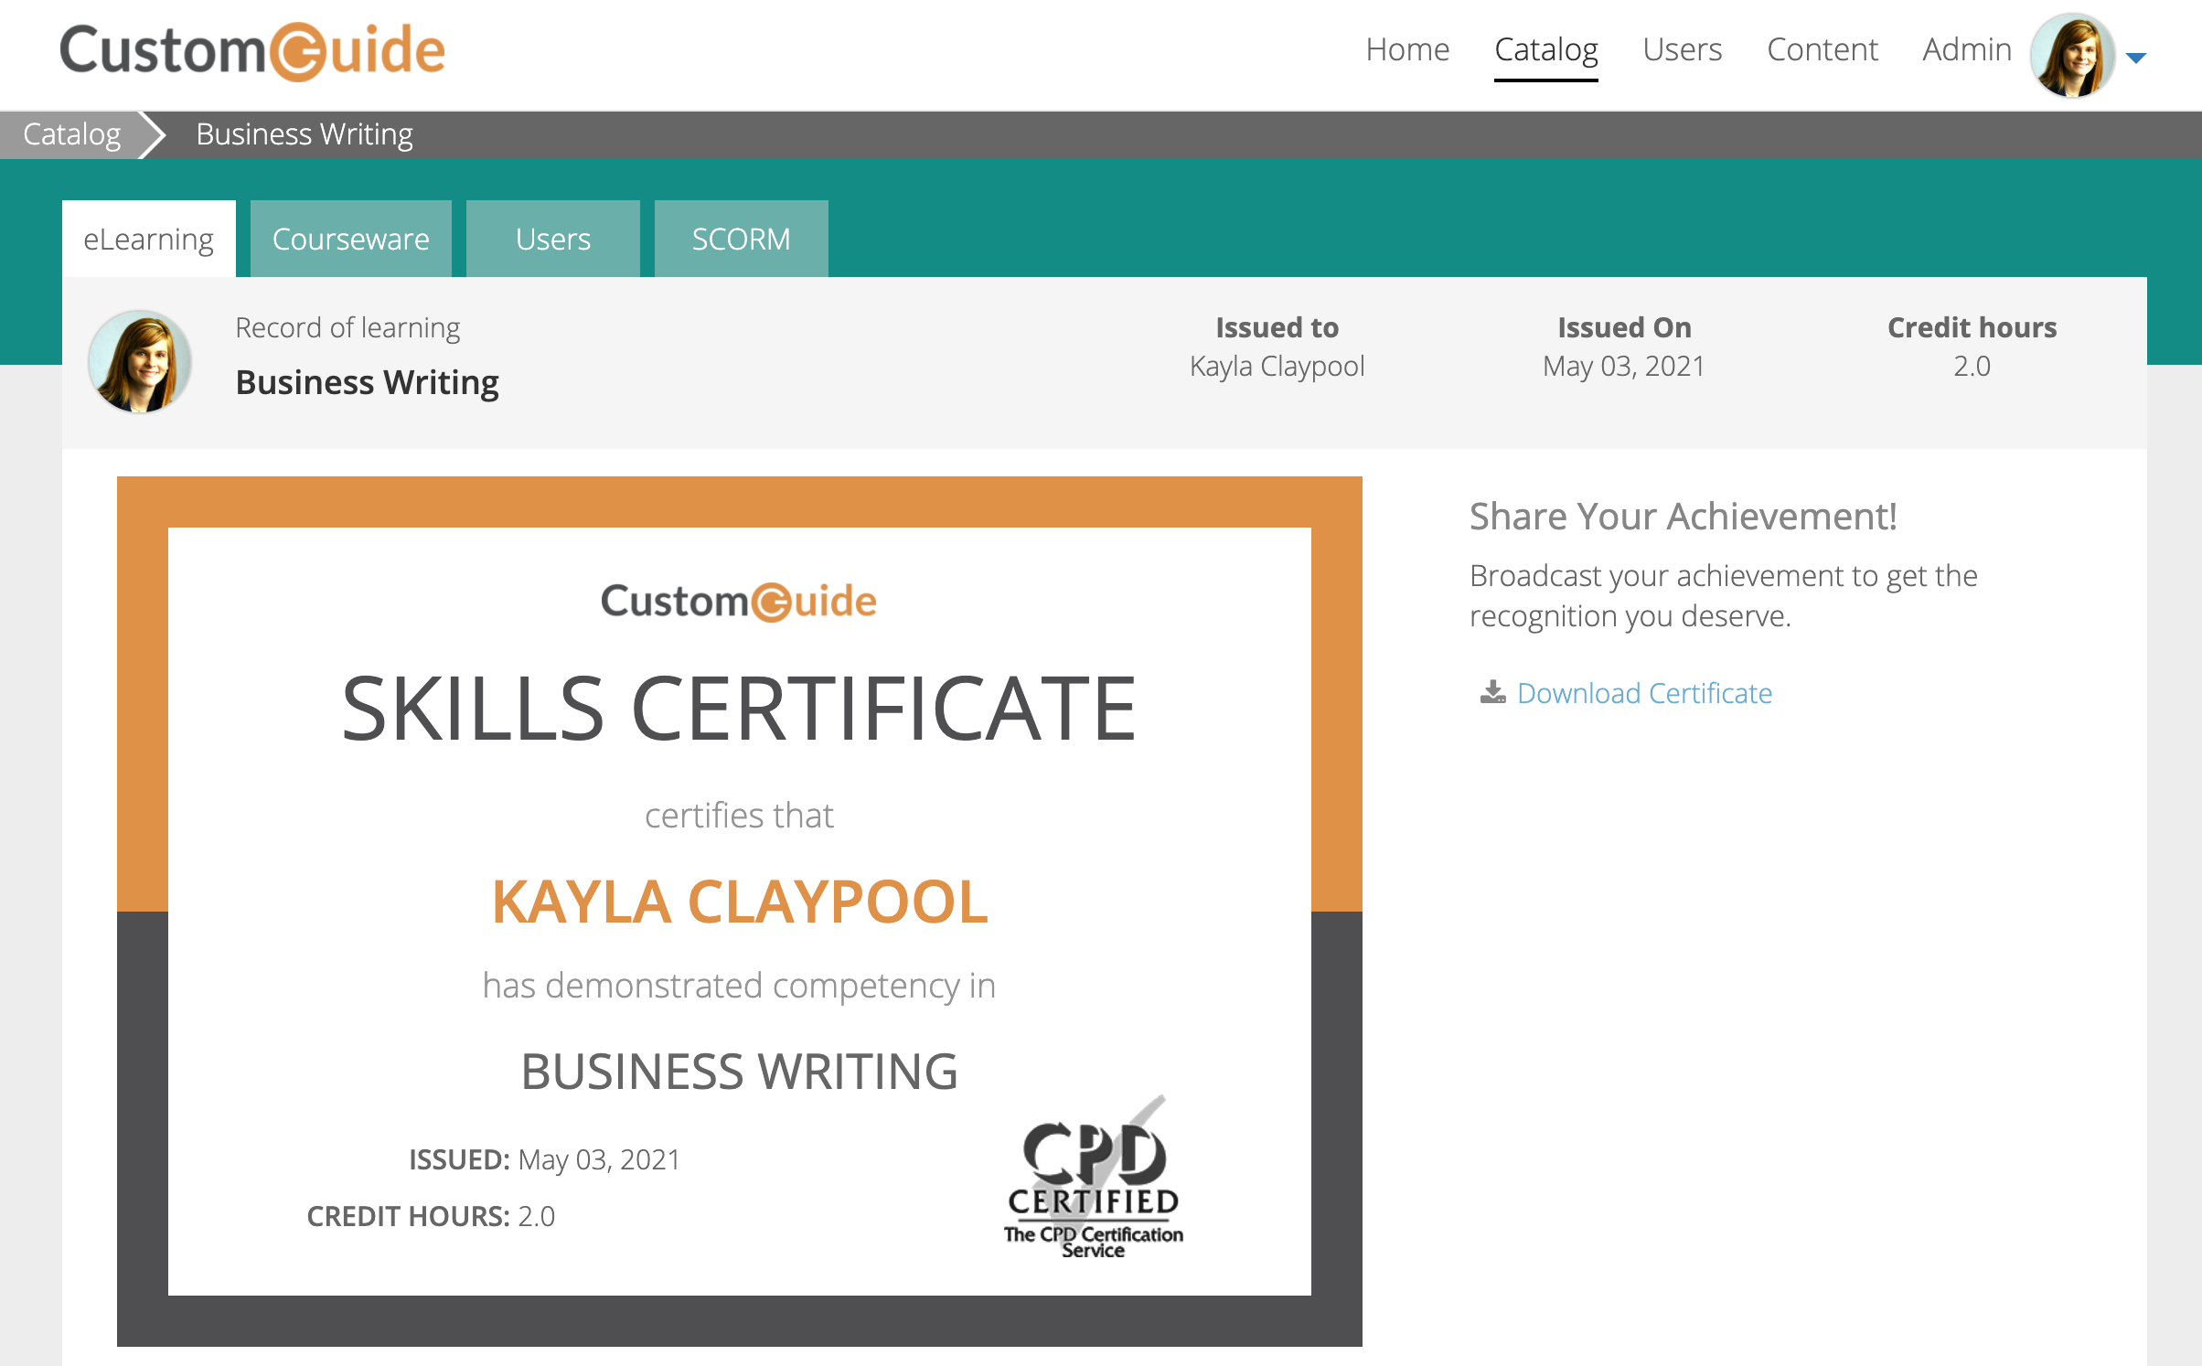2202x1366 pixels.
Task: Switch to the Users tab under Business Writing
Action: pyautogui.click(x=552, y=239)
